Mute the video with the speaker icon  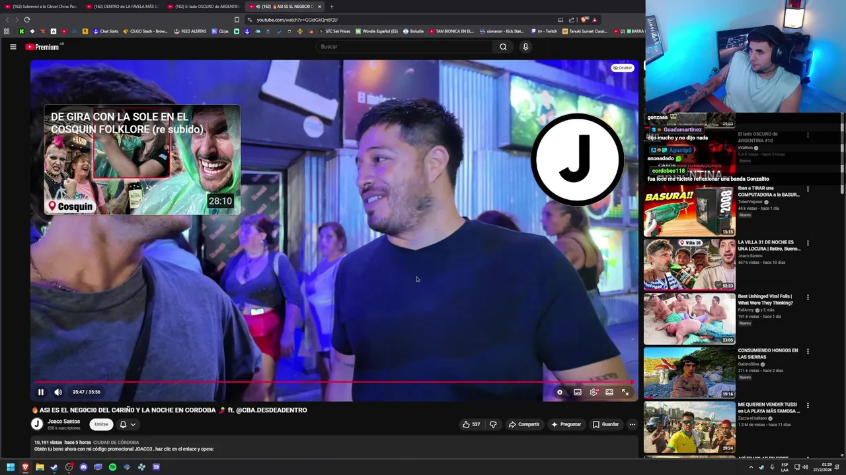point(58,392)
